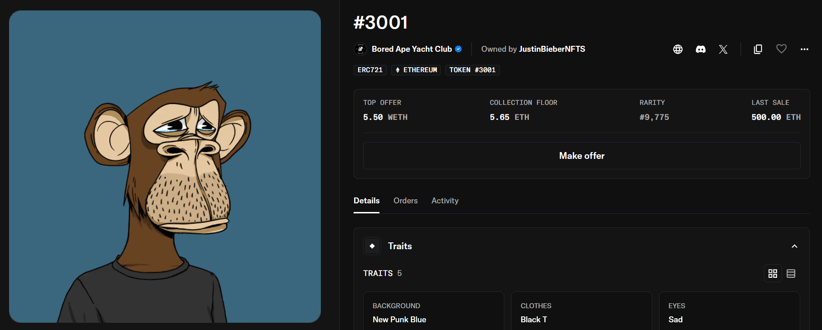822x330 pixels.
Task: Open the X (Twitter) link icon
Action: 724,49
